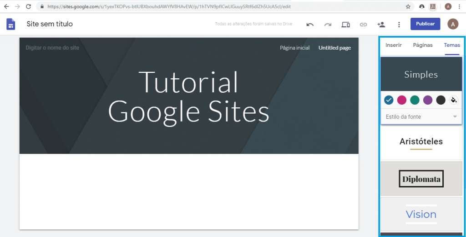Select the blue theme color
The height and width of the screenshot is (237, 466).
389,100
